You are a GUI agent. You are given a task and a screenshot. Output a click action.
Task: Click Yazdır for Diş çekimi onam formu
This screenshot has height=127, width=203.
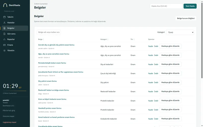pos(150,83)
